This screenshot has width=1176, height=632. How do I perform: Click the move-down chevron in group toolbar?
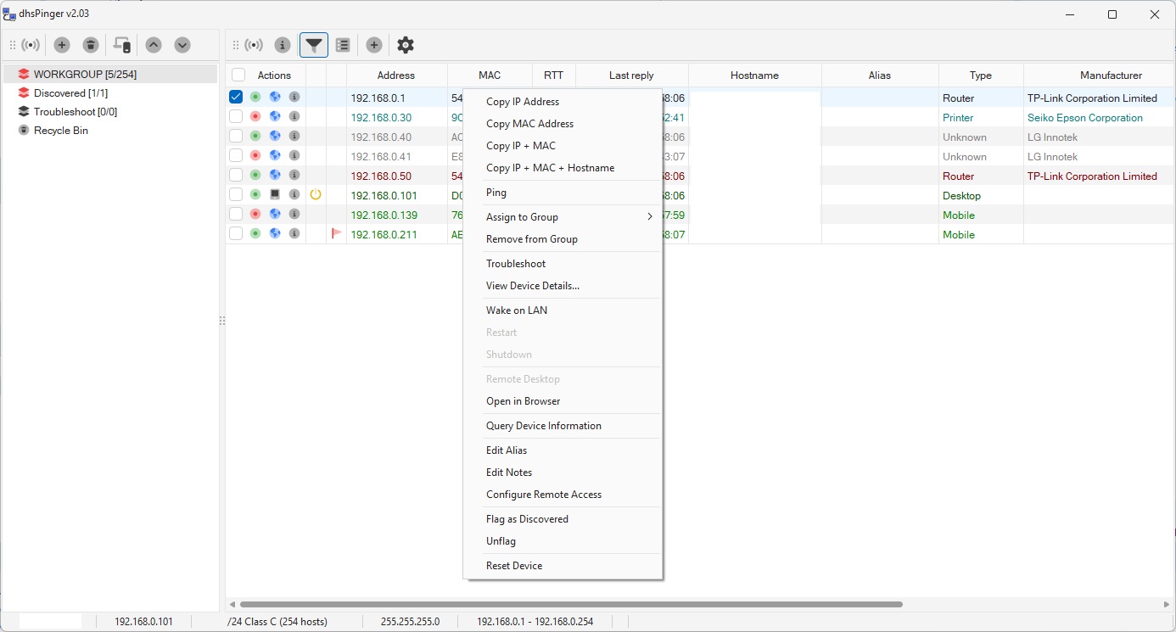(x=182, y=45)
